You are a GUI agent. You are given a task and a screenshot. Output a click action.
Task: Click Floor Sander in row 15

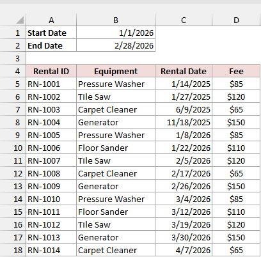pos(116,212)
